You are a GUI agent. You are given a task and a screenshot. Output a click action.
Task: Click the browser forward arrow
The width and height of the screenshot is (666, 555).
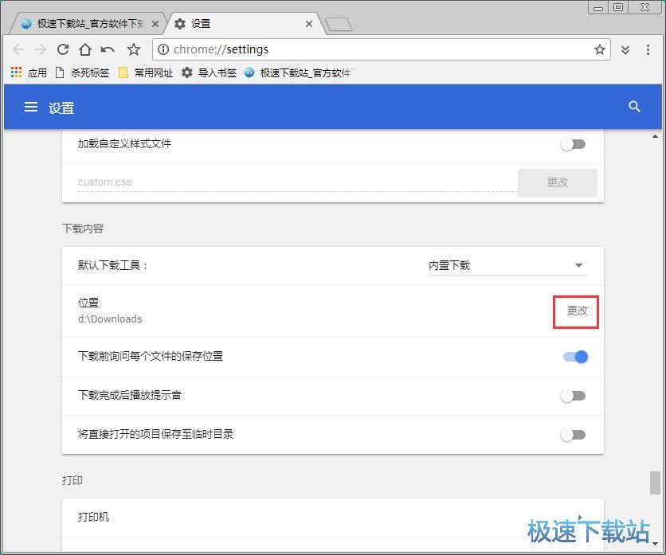[41, 49]
